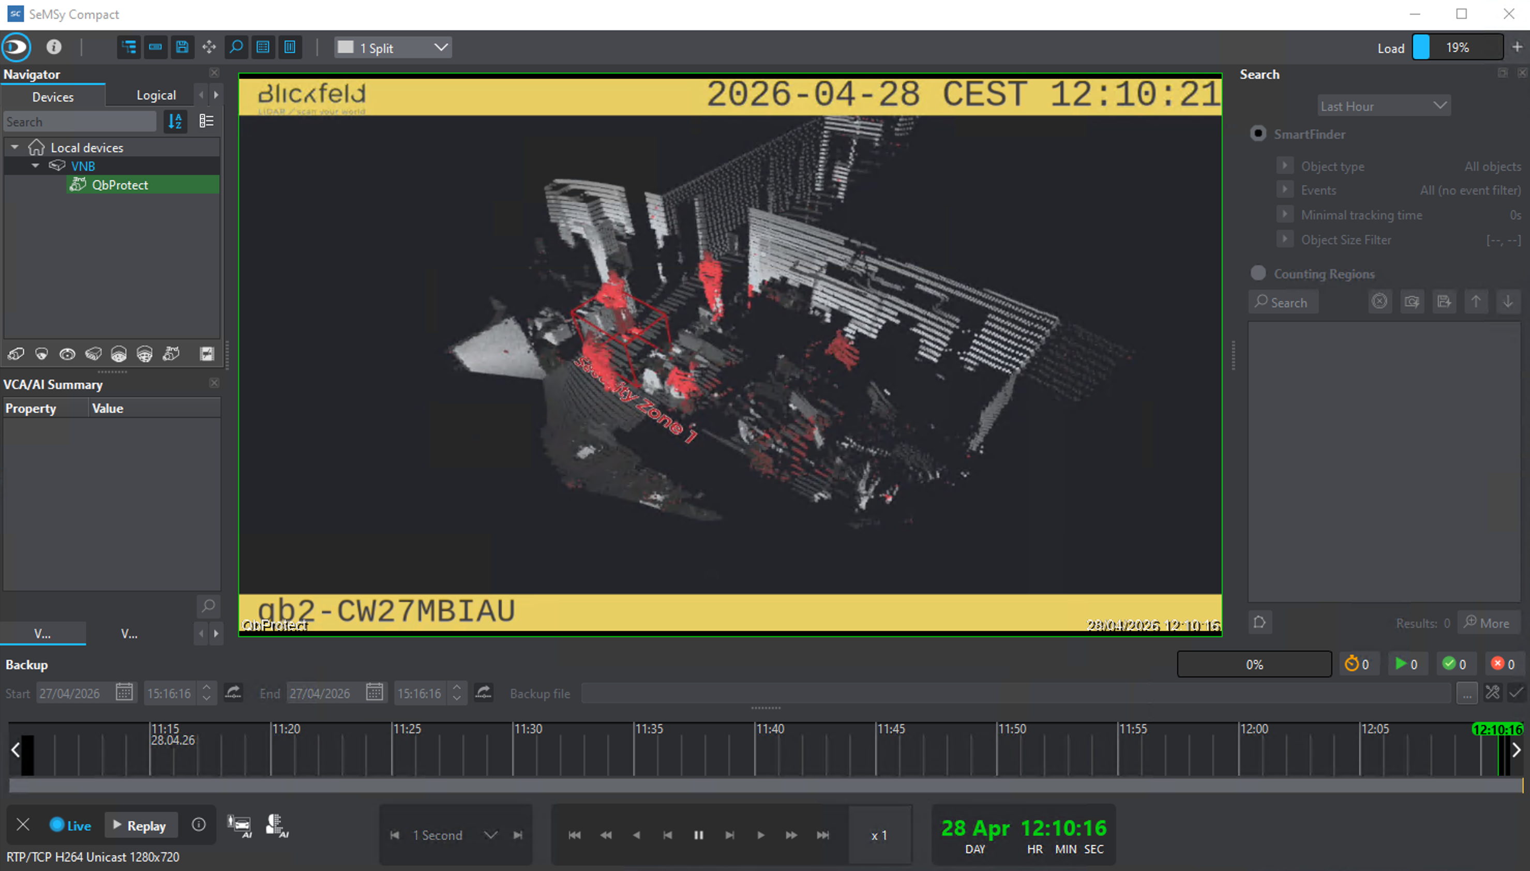Click the person AI analysis icon
Screen dimensions: 1530x871
tap(277, 825)
